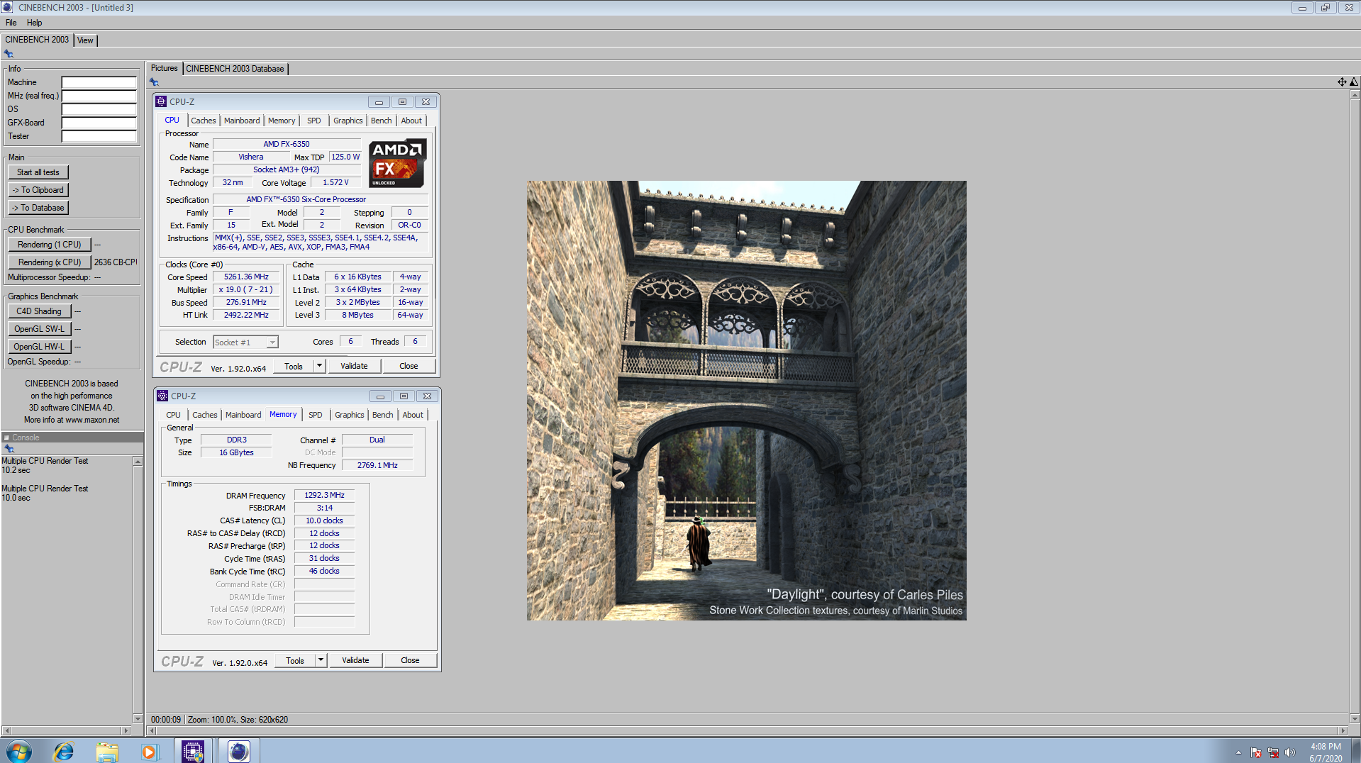The image size is (1361, 763).
Task: Click the pin icon in Console panel
Action: click(x=9, y=449)
